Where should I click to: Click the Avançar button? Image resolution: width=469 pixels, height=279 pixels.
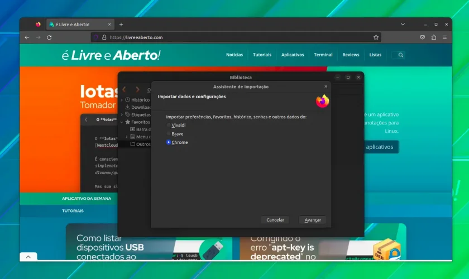click(313, 220)
